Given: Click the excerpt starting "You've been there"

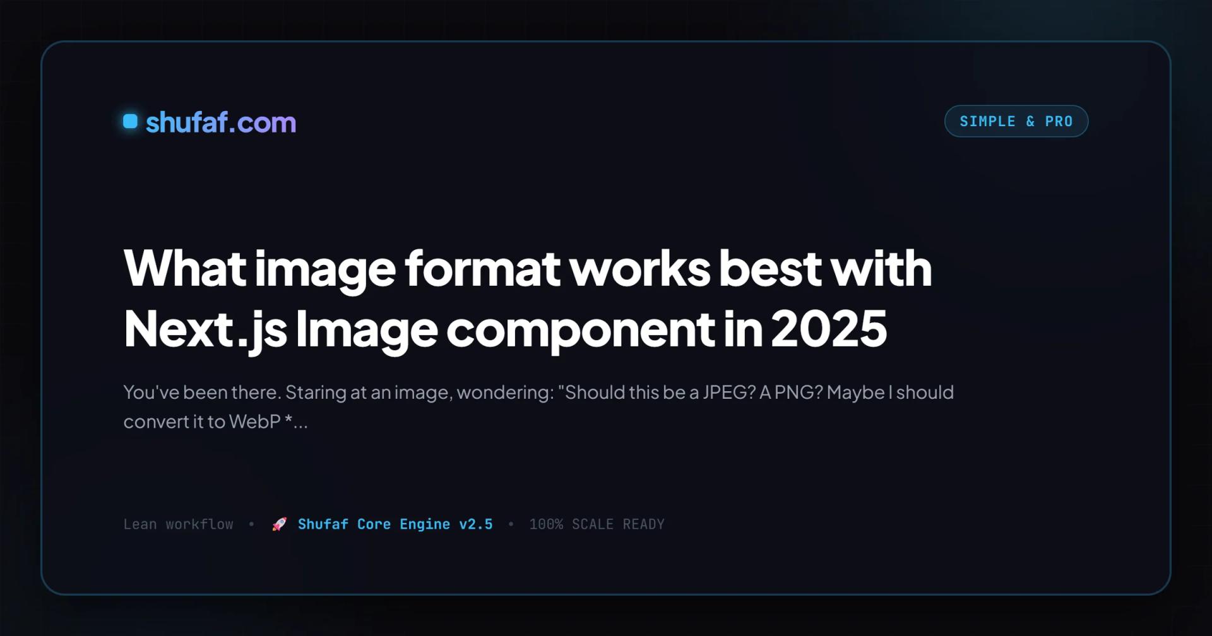Looking at the screenshot, I should [538, 407].
